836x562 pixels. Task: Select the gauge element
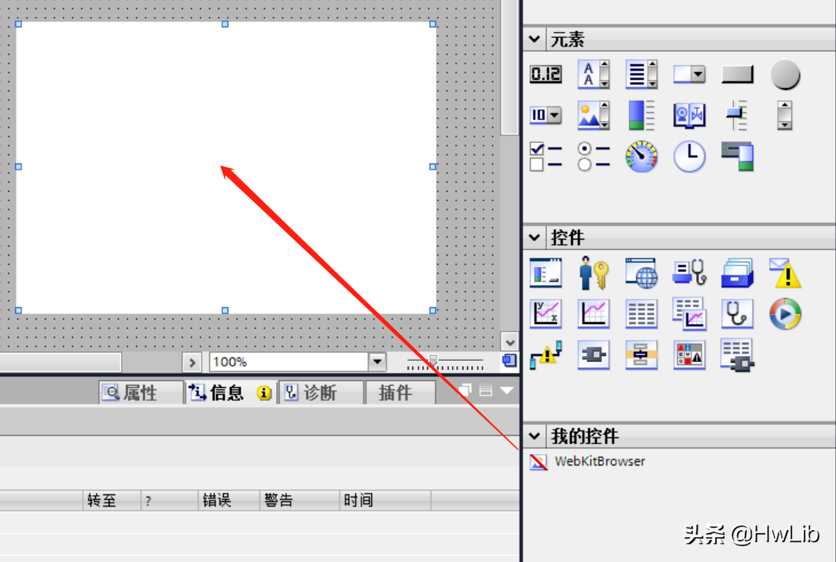pos(641,157)
